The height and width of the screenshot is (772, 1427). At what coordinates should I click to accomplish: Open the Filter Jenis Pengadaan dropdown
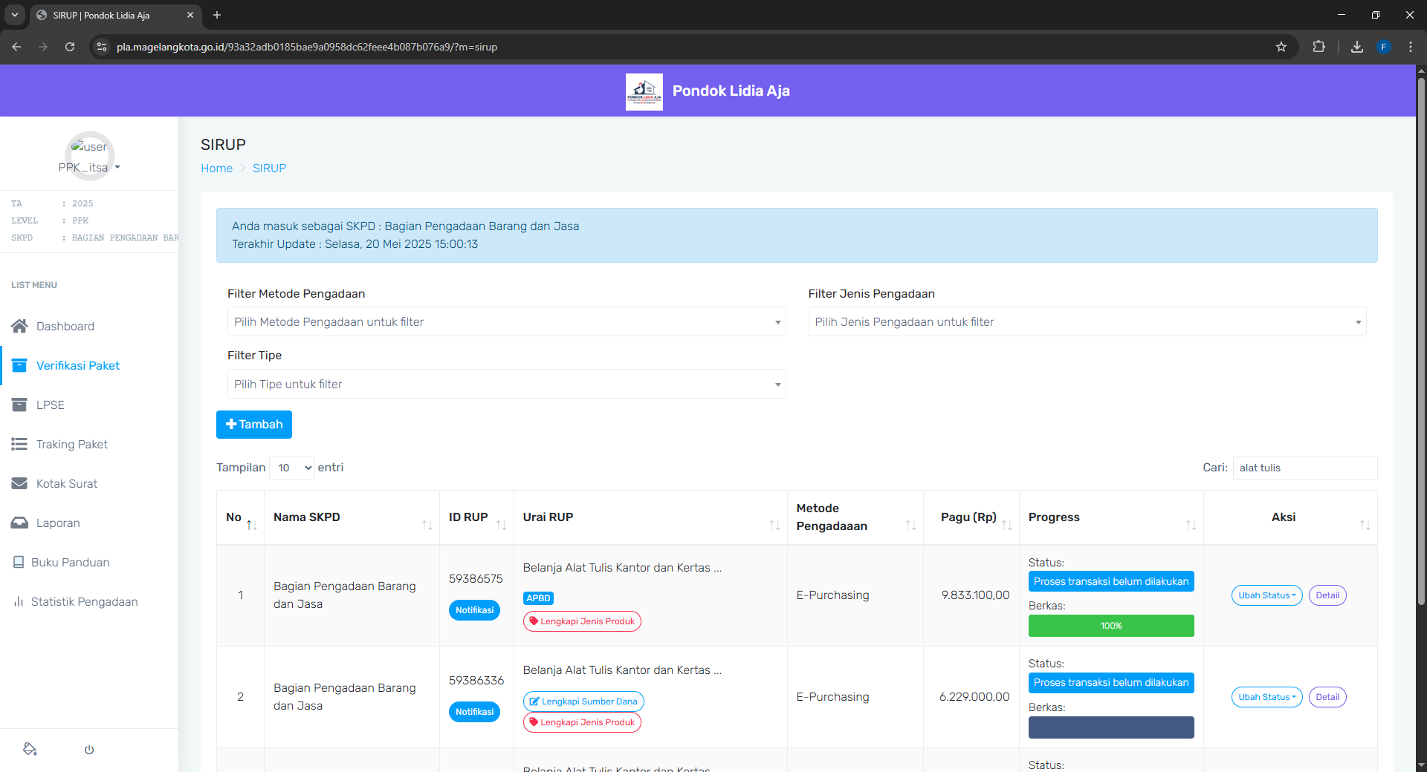tap(1087, 322)
